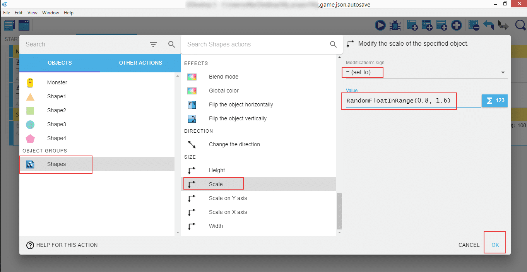Open the View menu
Screen dimensions: 527x272
[33, 13]
